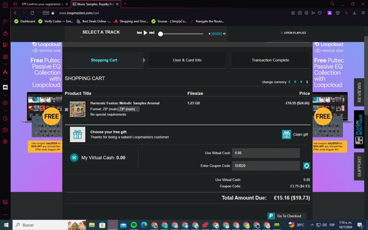Open Microsoft Edge from taskbar
368x230 pixels.
[x=144, y=225]
